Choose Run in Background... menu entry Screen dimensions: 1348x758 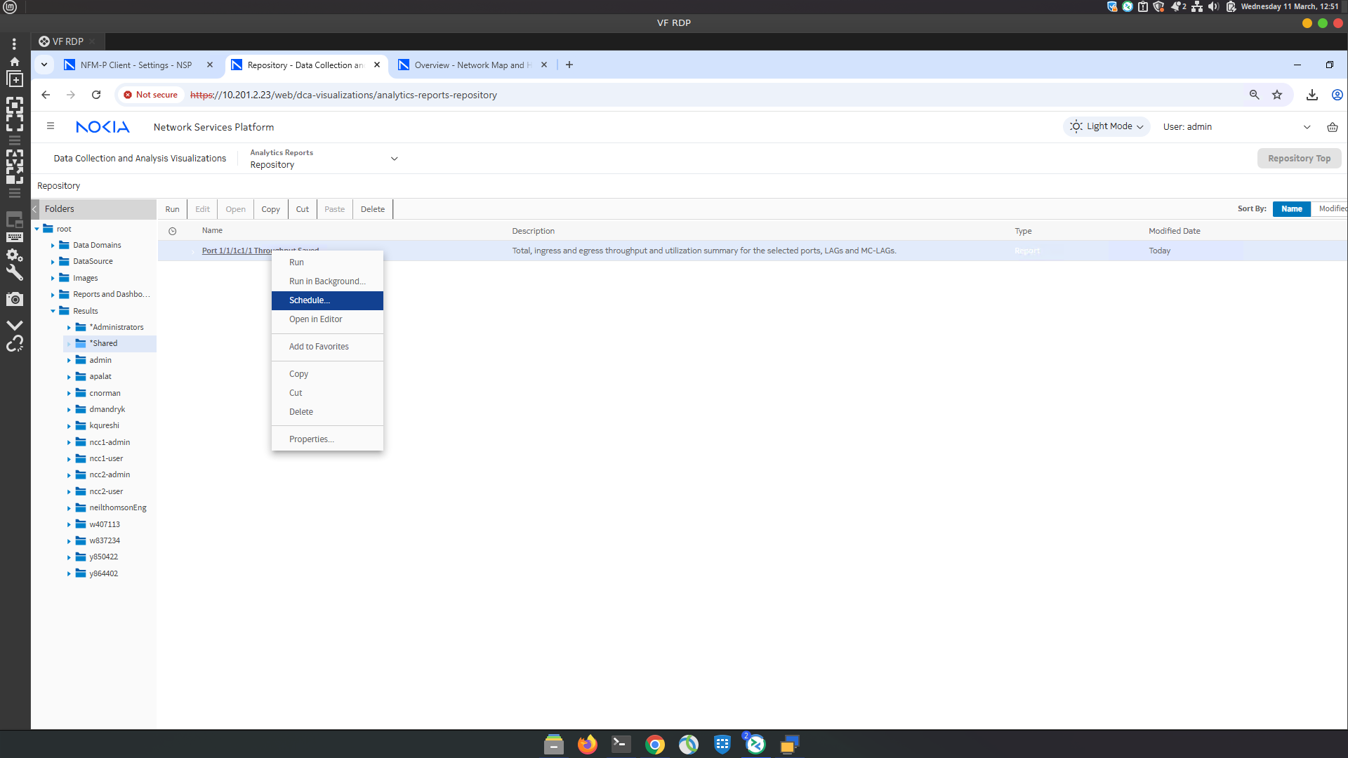(327, 281)
